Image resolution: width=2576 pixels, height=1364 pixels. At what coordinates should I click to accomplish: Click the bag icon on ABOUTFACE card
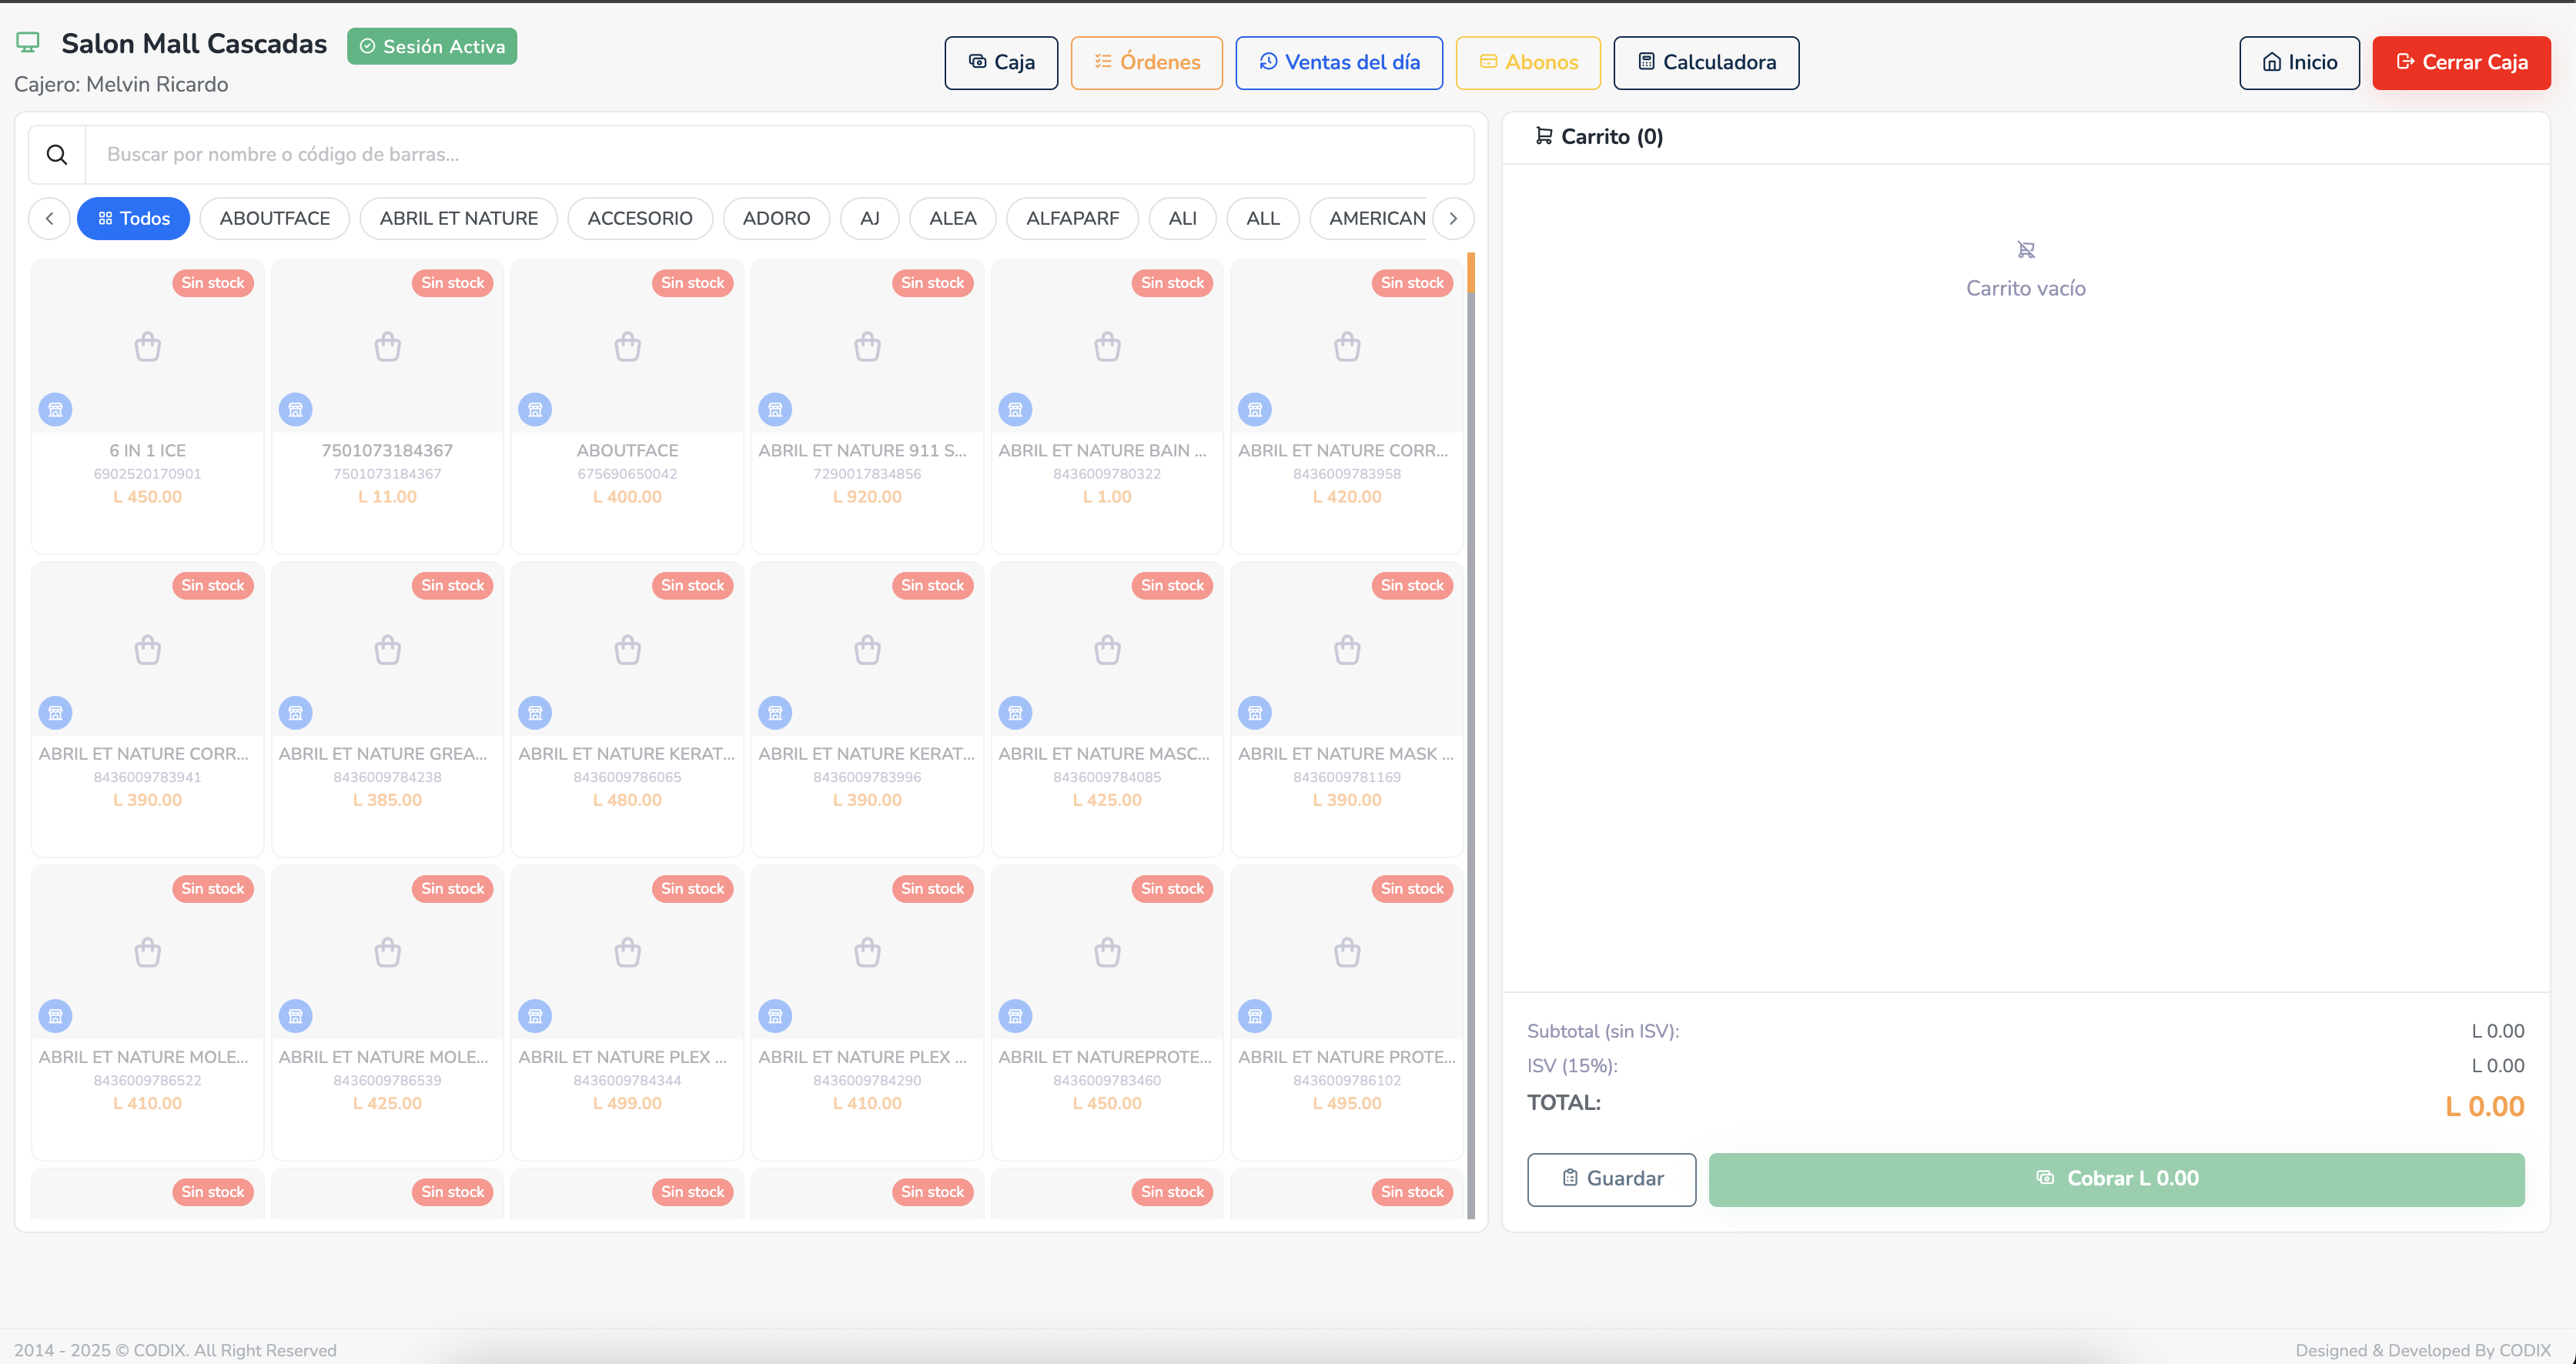pyautogui.click(x=628, y=347)
